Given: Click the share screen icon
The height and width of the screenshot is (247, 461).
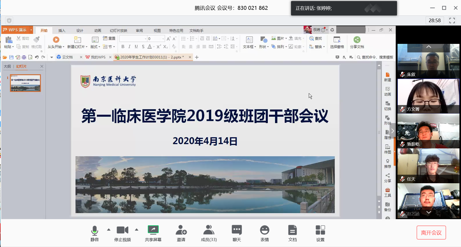Looking at the screenshot, I should pyautogui.click(x=153, y=230).
